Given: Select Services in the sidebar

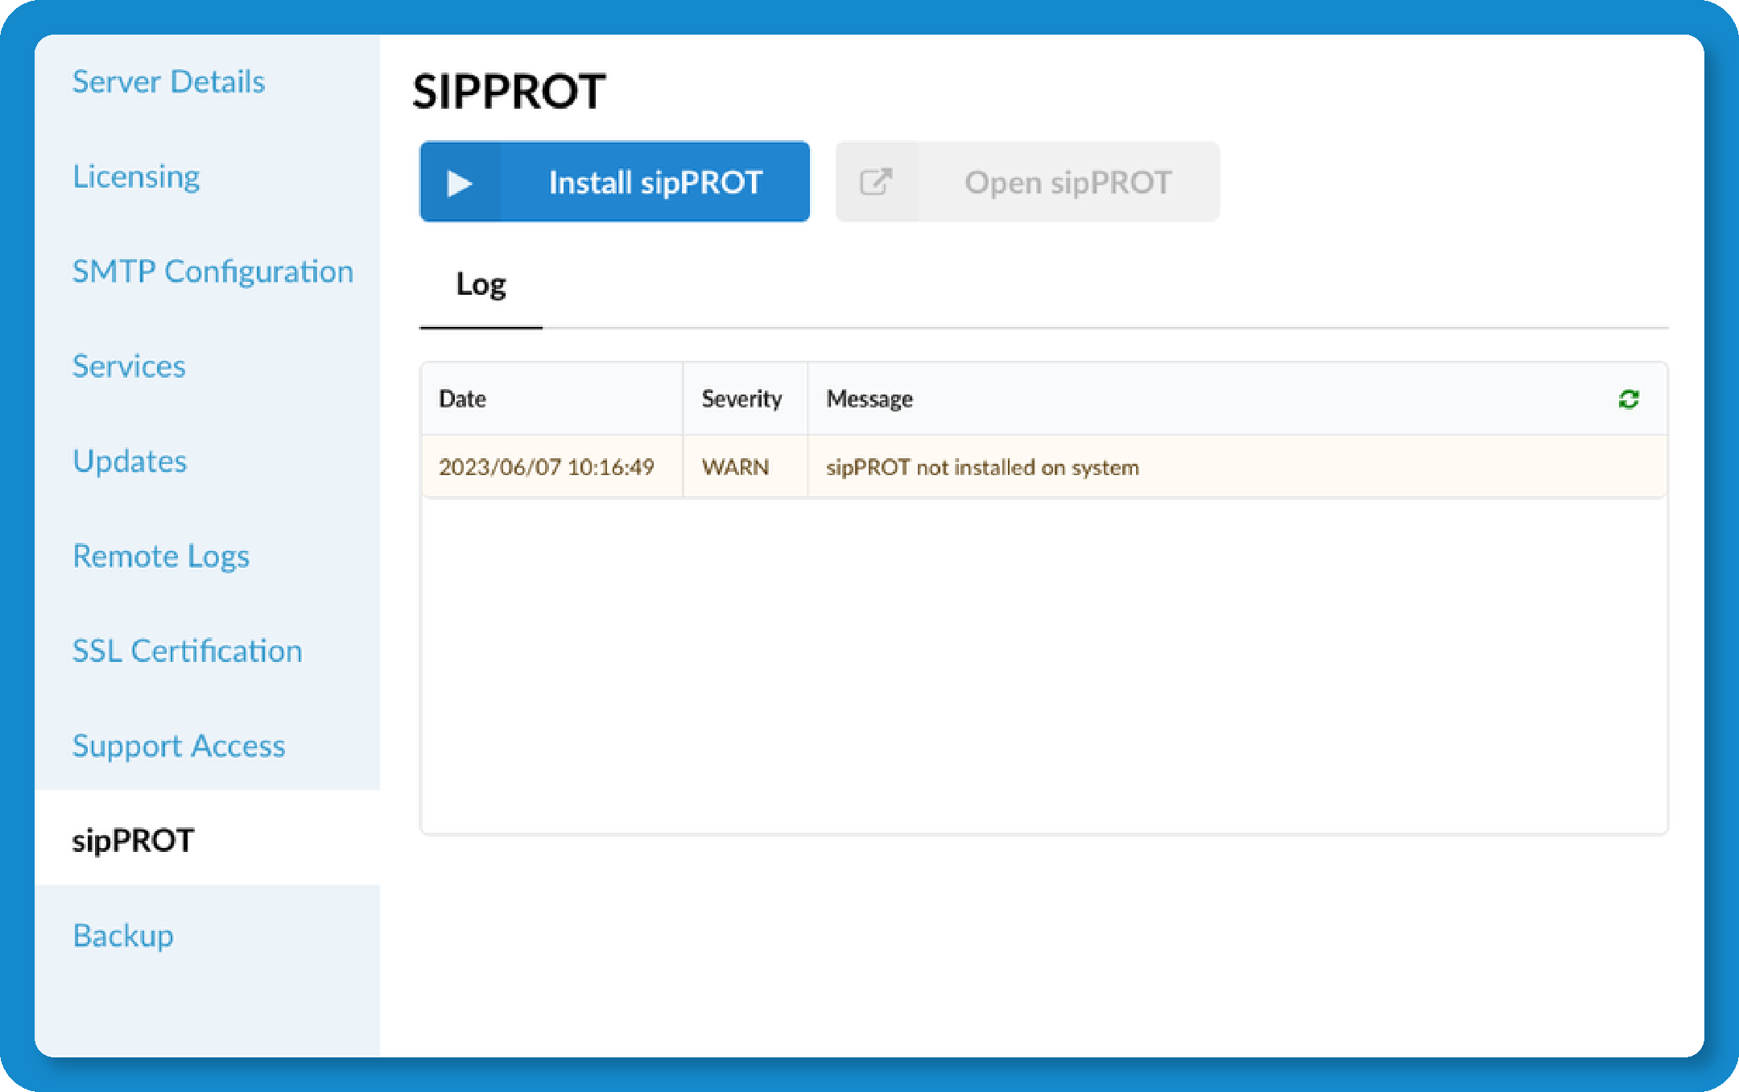Looking at the screenshot, I should [x=129, y=366].
